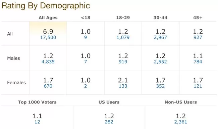
Task: Select the 2,967 votes link for 30-44
Action: (160, 38)
